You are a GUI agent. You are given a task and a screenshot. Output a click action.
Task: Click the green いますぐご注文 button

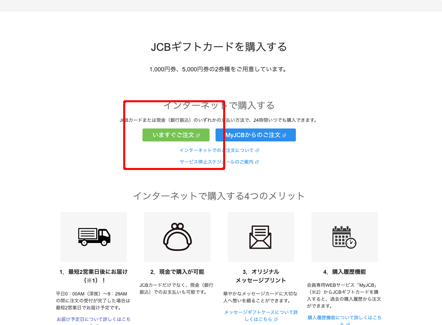(x=176, y=135)
